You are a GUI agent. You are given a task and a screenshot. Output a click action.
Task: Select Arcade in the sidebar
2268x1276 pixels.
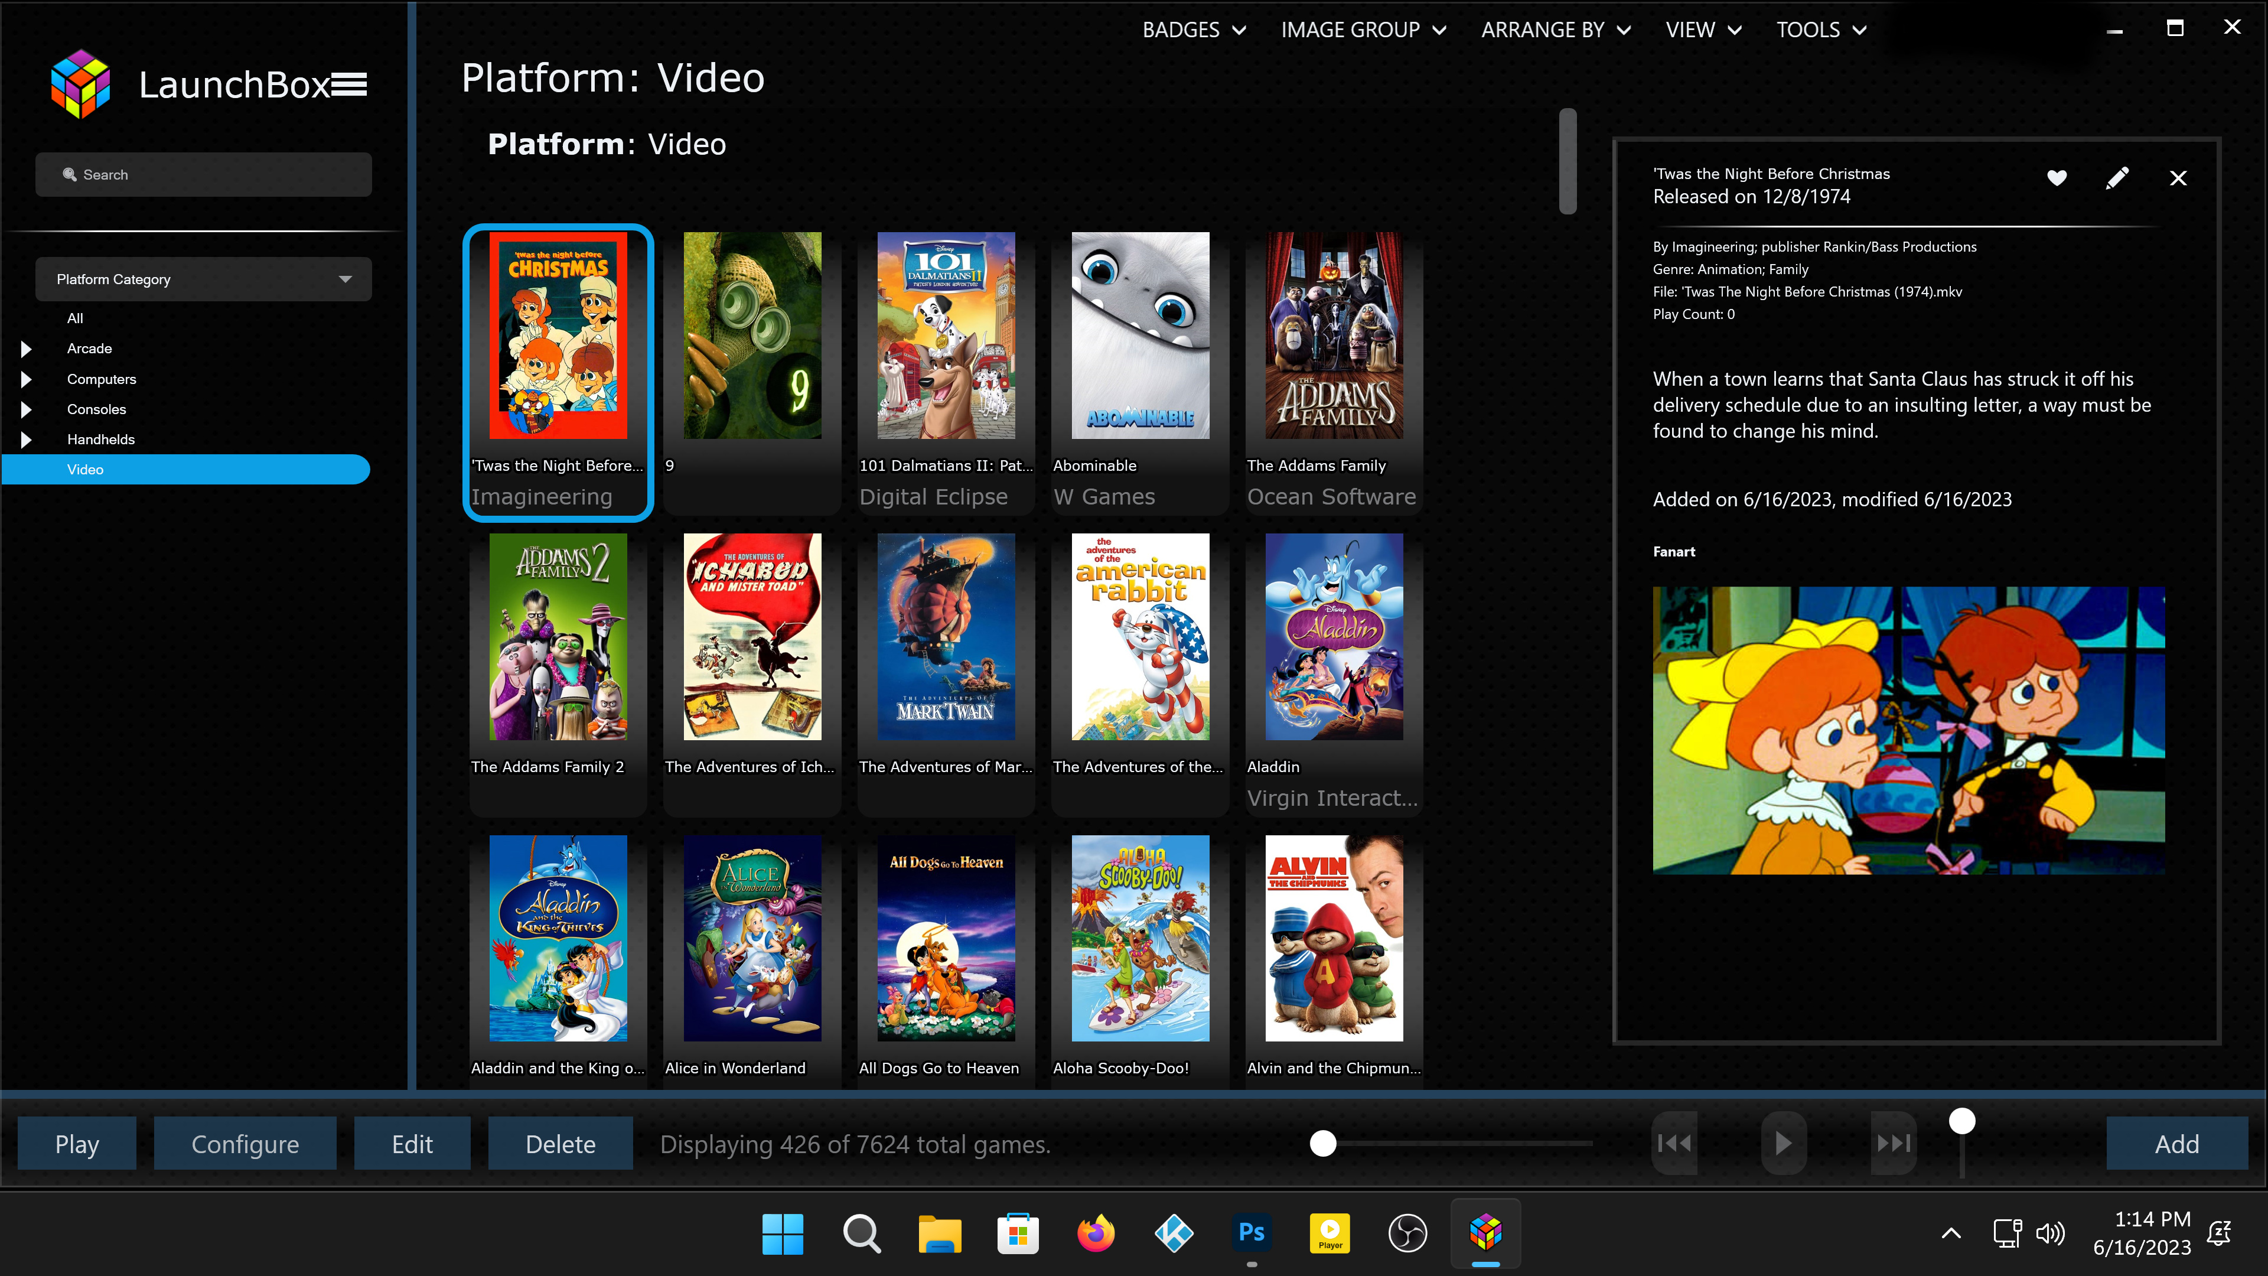click(89, 349)
